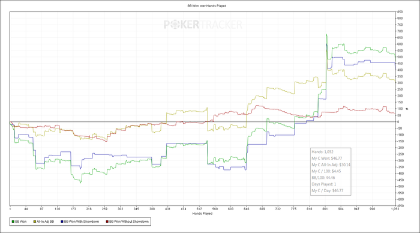Click x-axis tick label 517
Image resolution: width=420 pixels, height=233 pixels.
pyautogui.click(x=199, y=208)
